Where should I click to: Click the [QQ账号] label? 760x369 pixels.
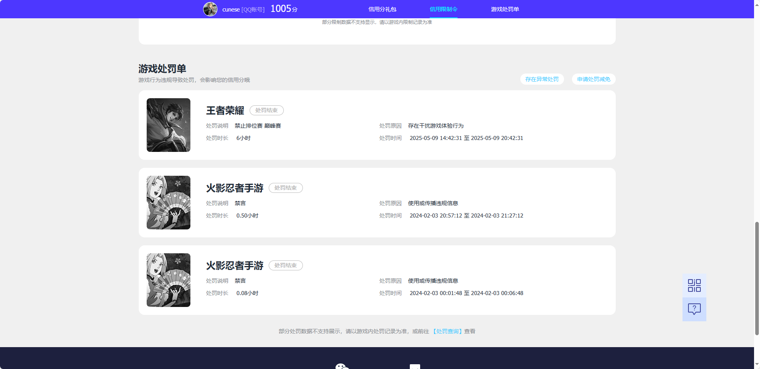(253, 10)
